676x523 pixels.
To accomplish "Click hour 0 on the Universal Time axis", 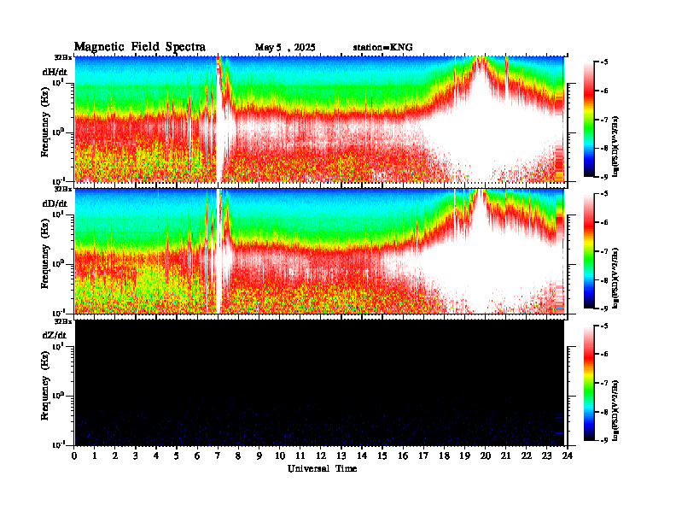I will tap(74, 455).
